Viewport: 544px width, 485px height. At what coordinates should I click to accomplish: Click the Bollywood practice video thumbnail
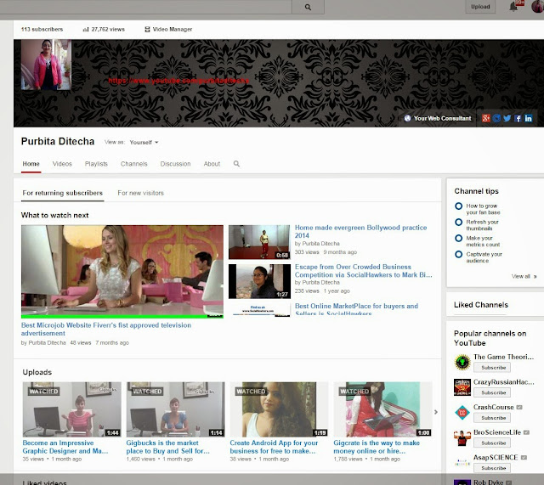(x=259, y=242)
